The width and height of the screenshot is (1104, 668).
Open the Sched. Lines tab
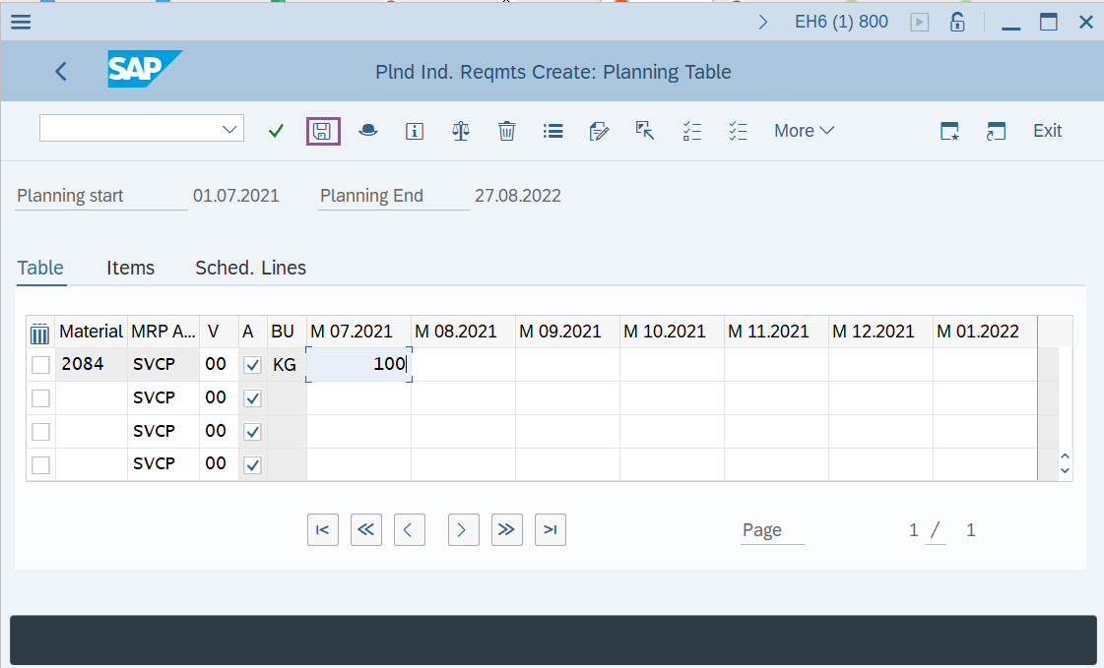point(250,267)
